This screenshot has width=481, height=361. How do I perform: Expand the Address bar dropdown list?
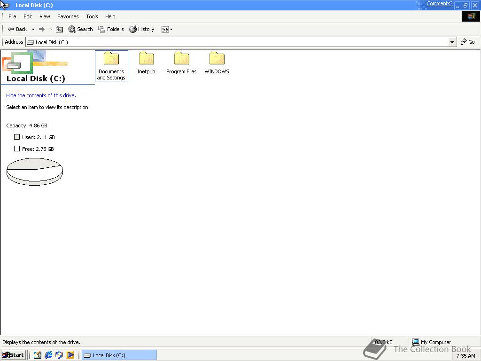pos(452,42)
